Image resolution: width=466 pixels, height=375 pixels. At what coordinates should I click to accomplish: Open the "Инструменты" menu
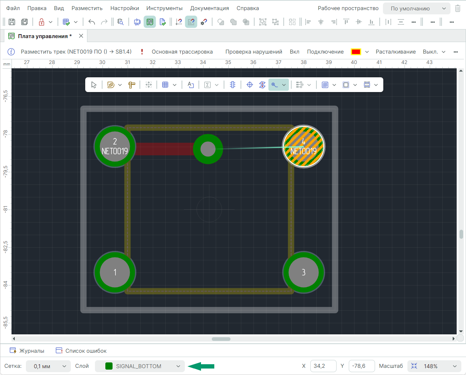pos(164,8)
